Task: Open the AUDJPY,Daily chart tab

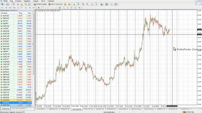Action: pyautogui.click(x=136, y=109)
